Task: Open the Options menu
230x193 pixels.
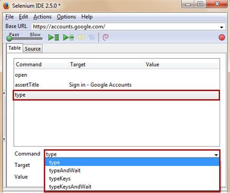Action: point(66,17)
